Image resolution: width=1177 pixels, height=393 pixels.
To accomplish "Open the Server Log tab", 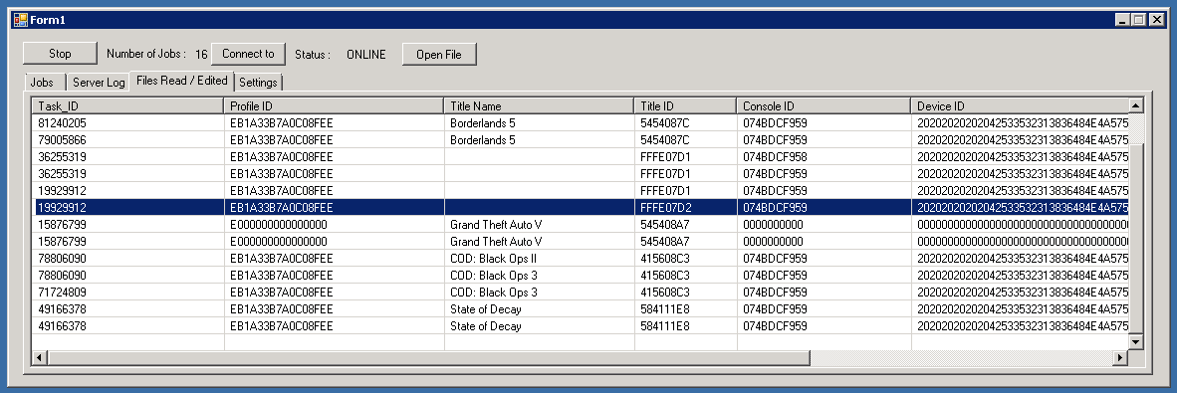I will 99,83.
